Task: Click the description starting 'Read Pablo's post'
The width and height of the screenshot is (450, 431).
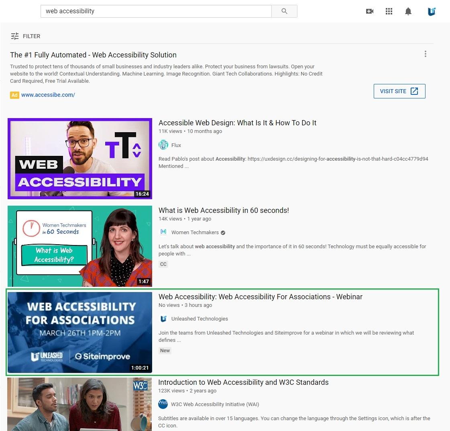Action: pyautogui.click(x=293, y=163)
